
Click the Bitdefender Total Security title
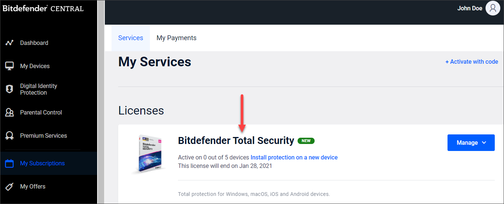(236, 141)
